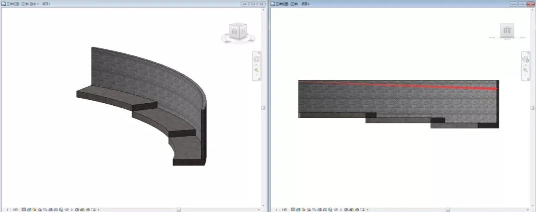Open Visual Style icon in left view
This screenshot has width=536, height=212.
tap(29, 210)
